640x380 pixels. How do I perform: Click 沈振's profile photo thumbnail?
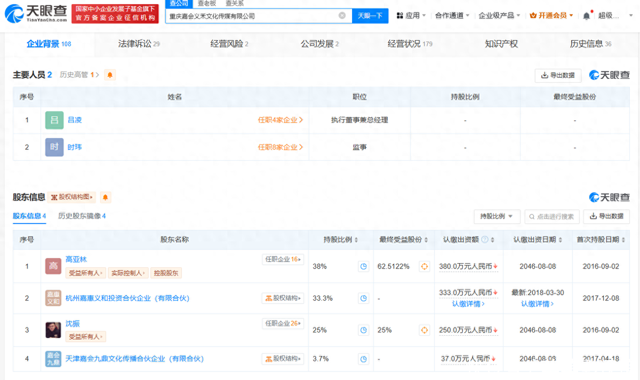pyautogui.click(x=53, y=330)
